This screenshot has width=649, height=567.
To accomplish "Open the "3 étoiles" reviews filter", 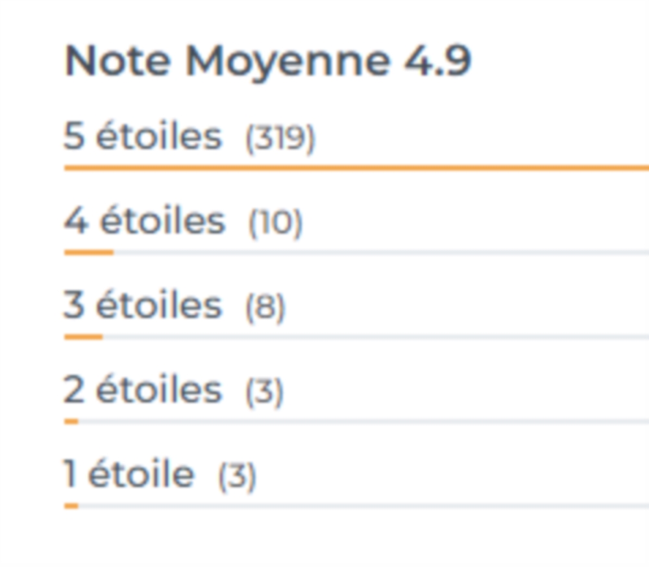I will click(142, 306).
